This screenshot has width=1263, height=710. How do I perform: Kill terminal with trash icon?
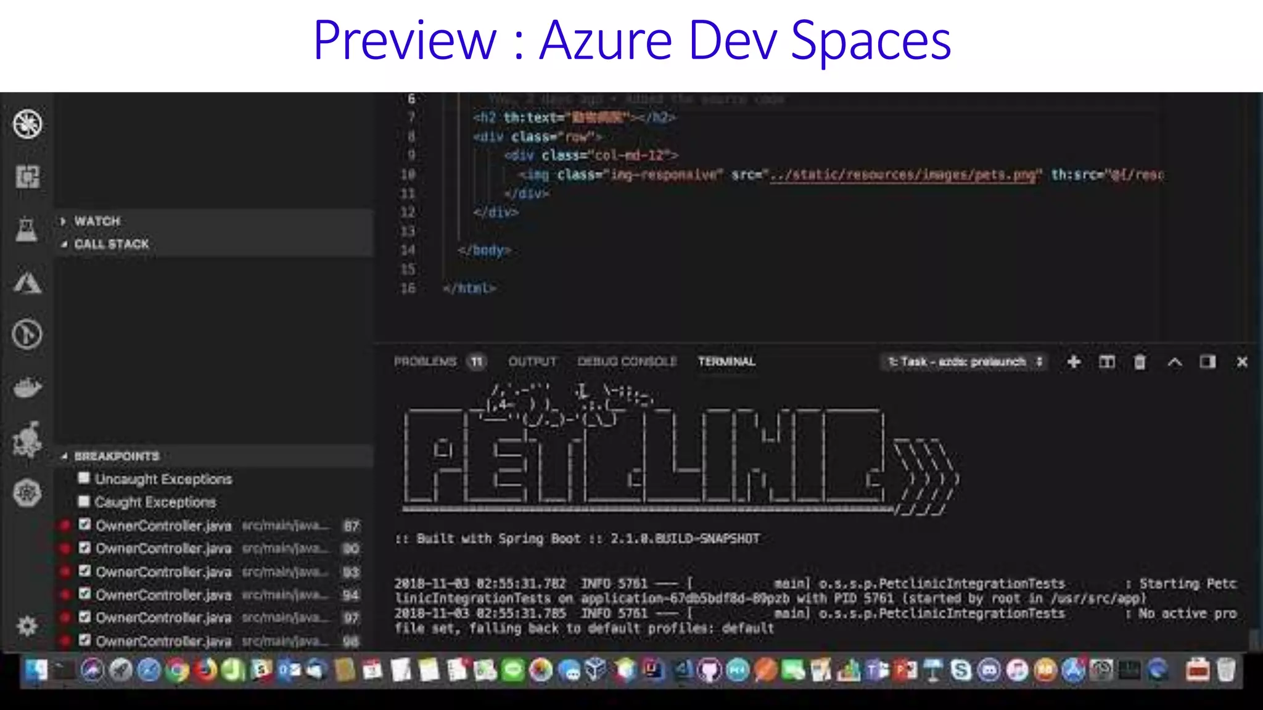pyautogui.click(x=1140, y=362)
